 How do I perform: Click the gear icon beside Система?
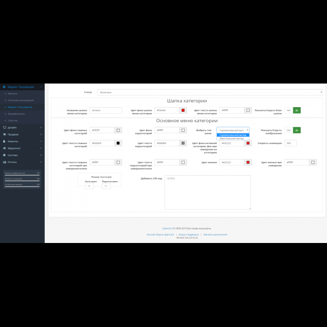click(4, 155)
